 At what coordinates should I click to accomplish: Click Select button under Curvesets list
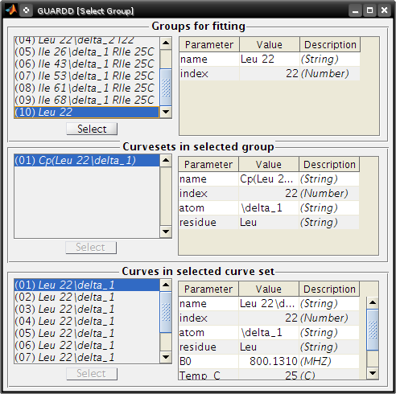pos(91,248)
